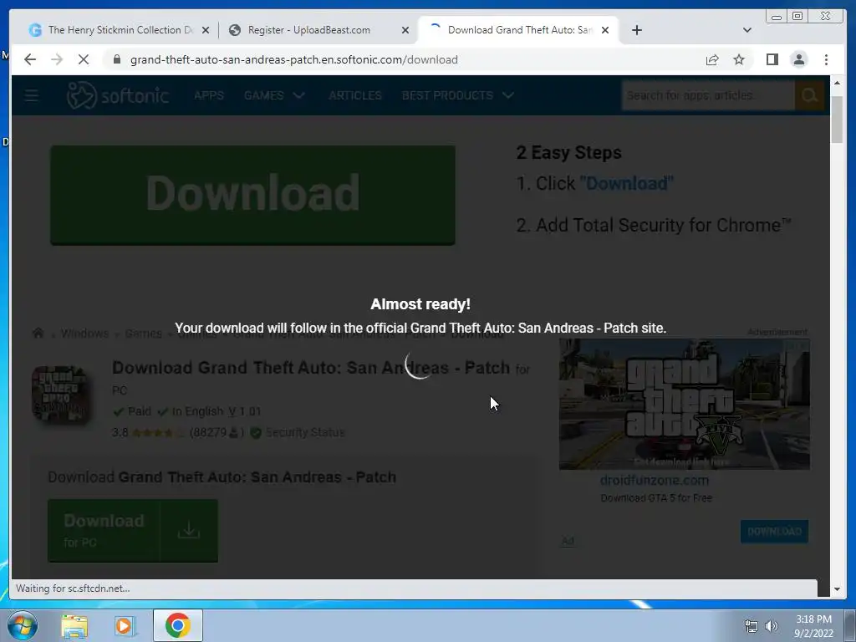Open a new tab
Image resolution: width=856 pixels, height=642 pixels.
[x=636, y=30]
